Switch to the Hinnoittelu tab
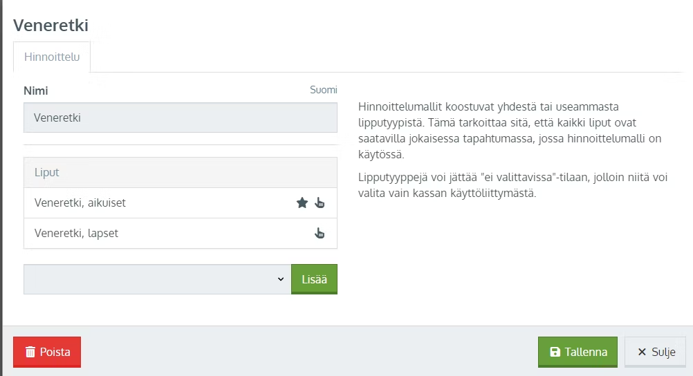The image size is (693, 376). 52,57
